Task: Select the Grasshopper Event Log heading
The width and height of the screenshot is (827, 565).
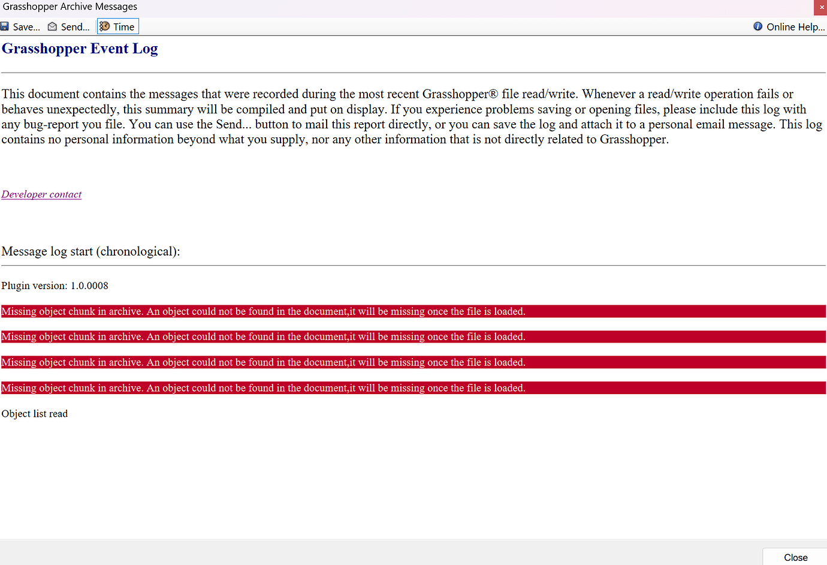Action: (x=80, y=49)
